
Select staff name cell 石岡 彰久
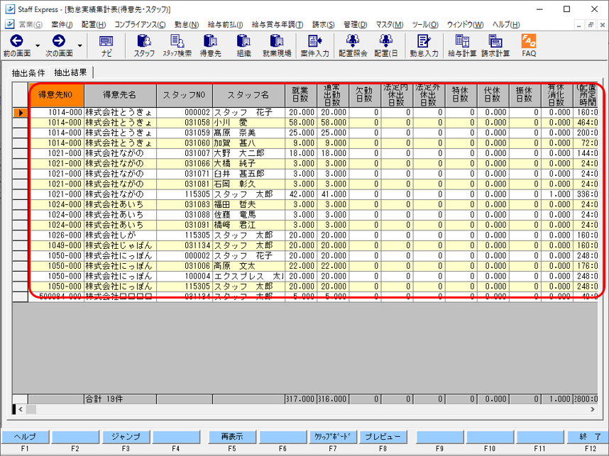[248, 184]
